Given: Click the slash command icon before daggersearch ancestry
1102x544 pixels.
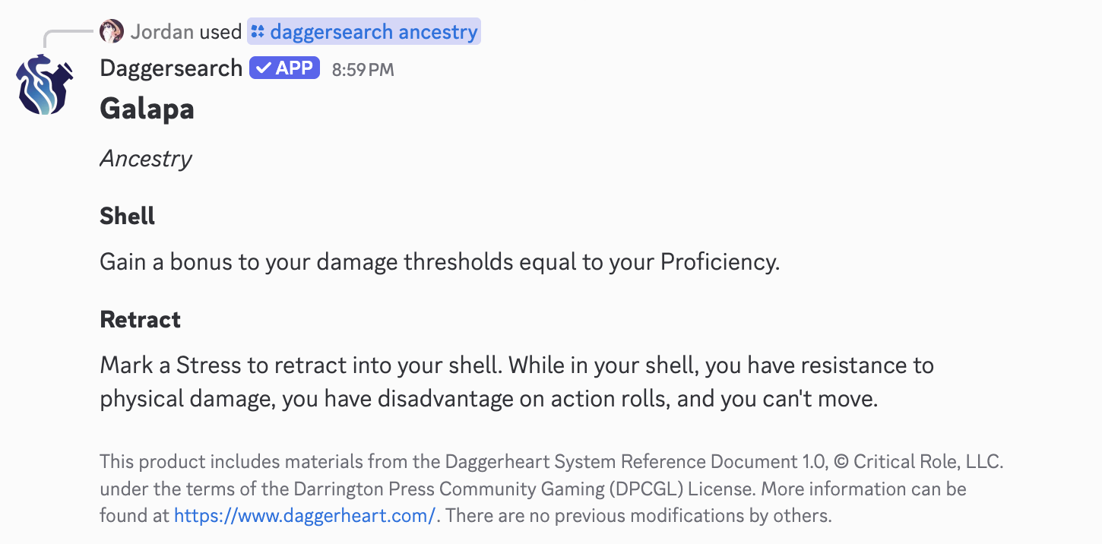Looking at the screenshot, I should (x=258, y=32).
